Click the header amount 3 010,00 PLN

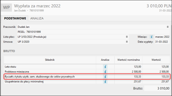click(159, 6)
